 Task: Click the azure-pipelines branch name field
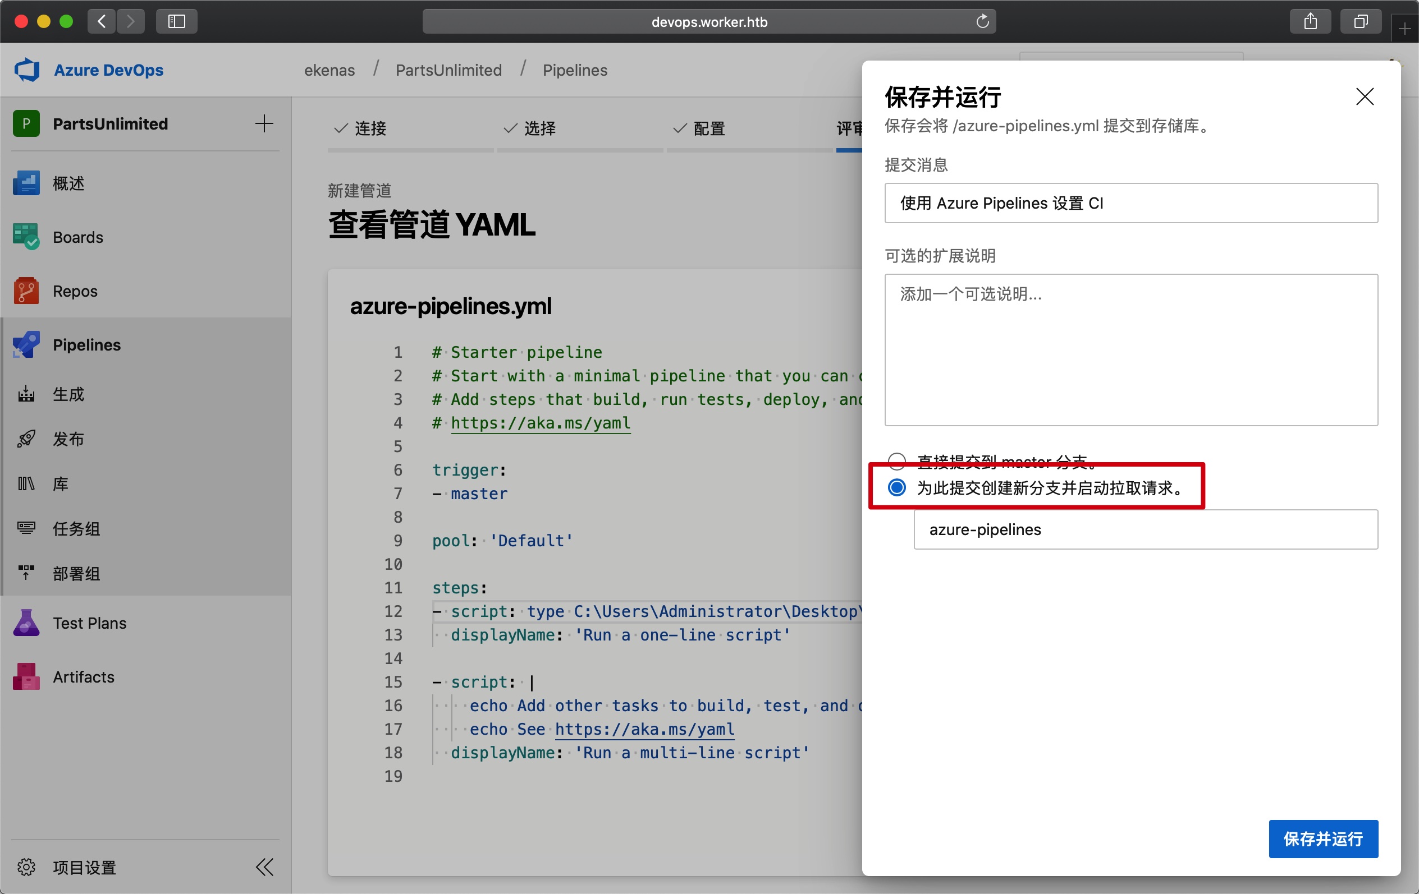(x=1145, y=529)
